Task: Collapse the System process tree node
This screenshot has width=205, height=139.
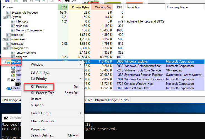Action: (x=4, y=17)
